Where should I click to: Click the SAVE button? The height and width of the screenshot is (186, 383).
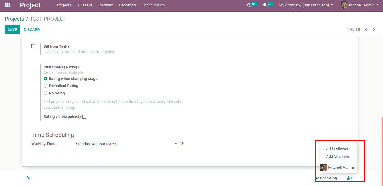click(x=12, y=29)
